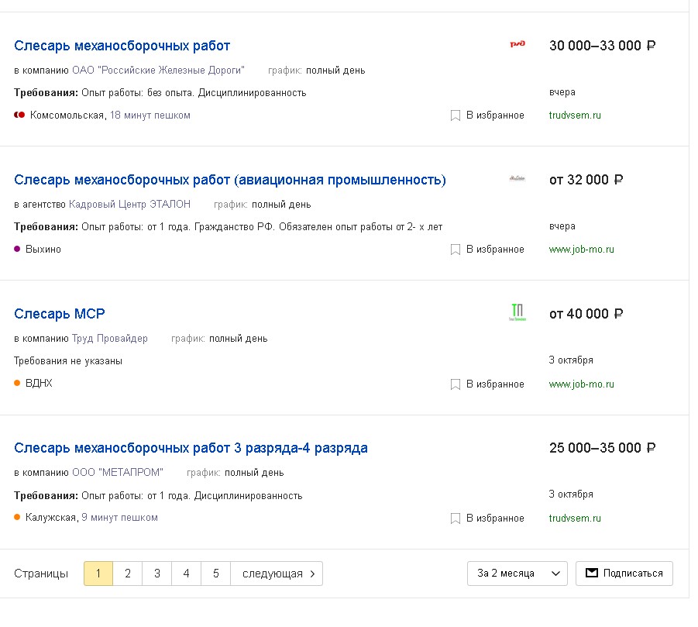Image resolution: width=698 pixels, height=627 pixels.
Task: Click the Комсомольская metro station marker
Action: (19, 115)
